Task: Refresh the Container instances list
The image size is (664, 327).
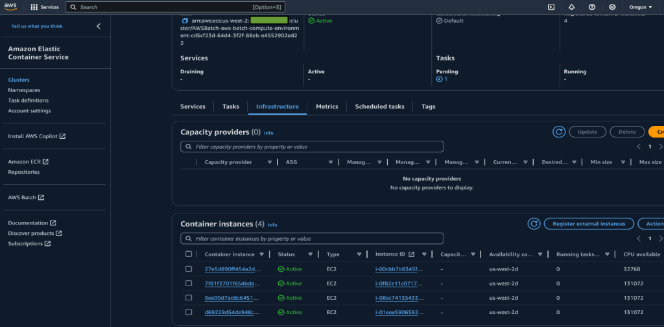Action: coord(534,224)
